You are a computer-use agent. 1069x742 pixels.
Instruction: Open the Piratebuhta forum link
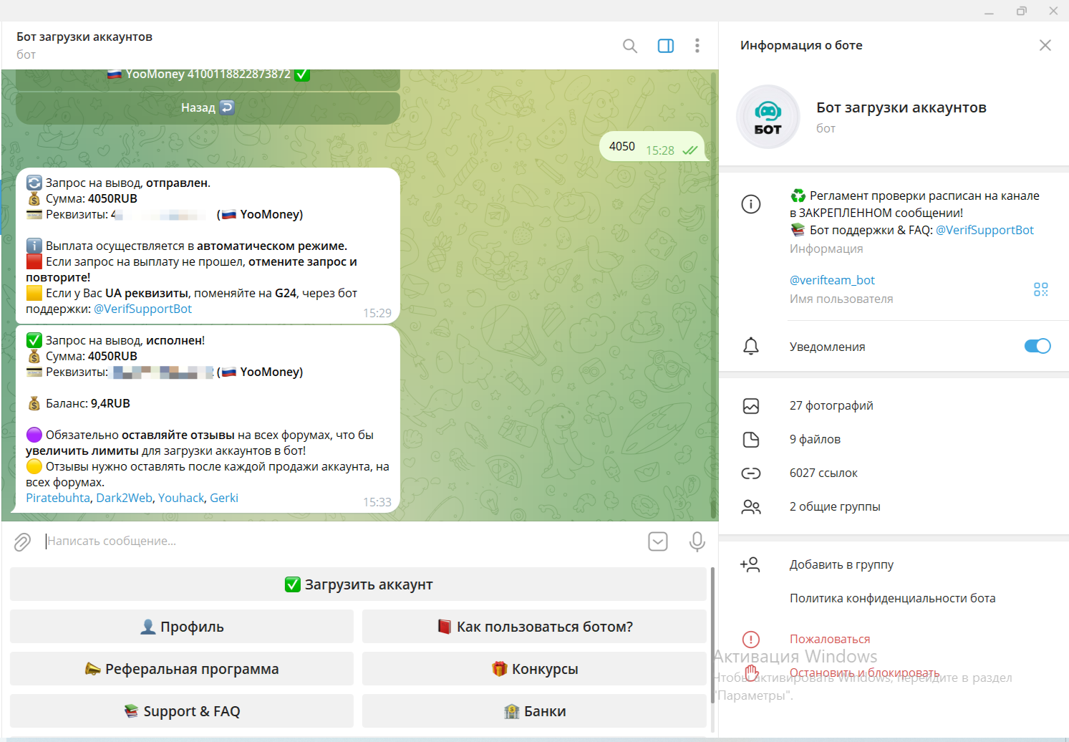point(58,498)
